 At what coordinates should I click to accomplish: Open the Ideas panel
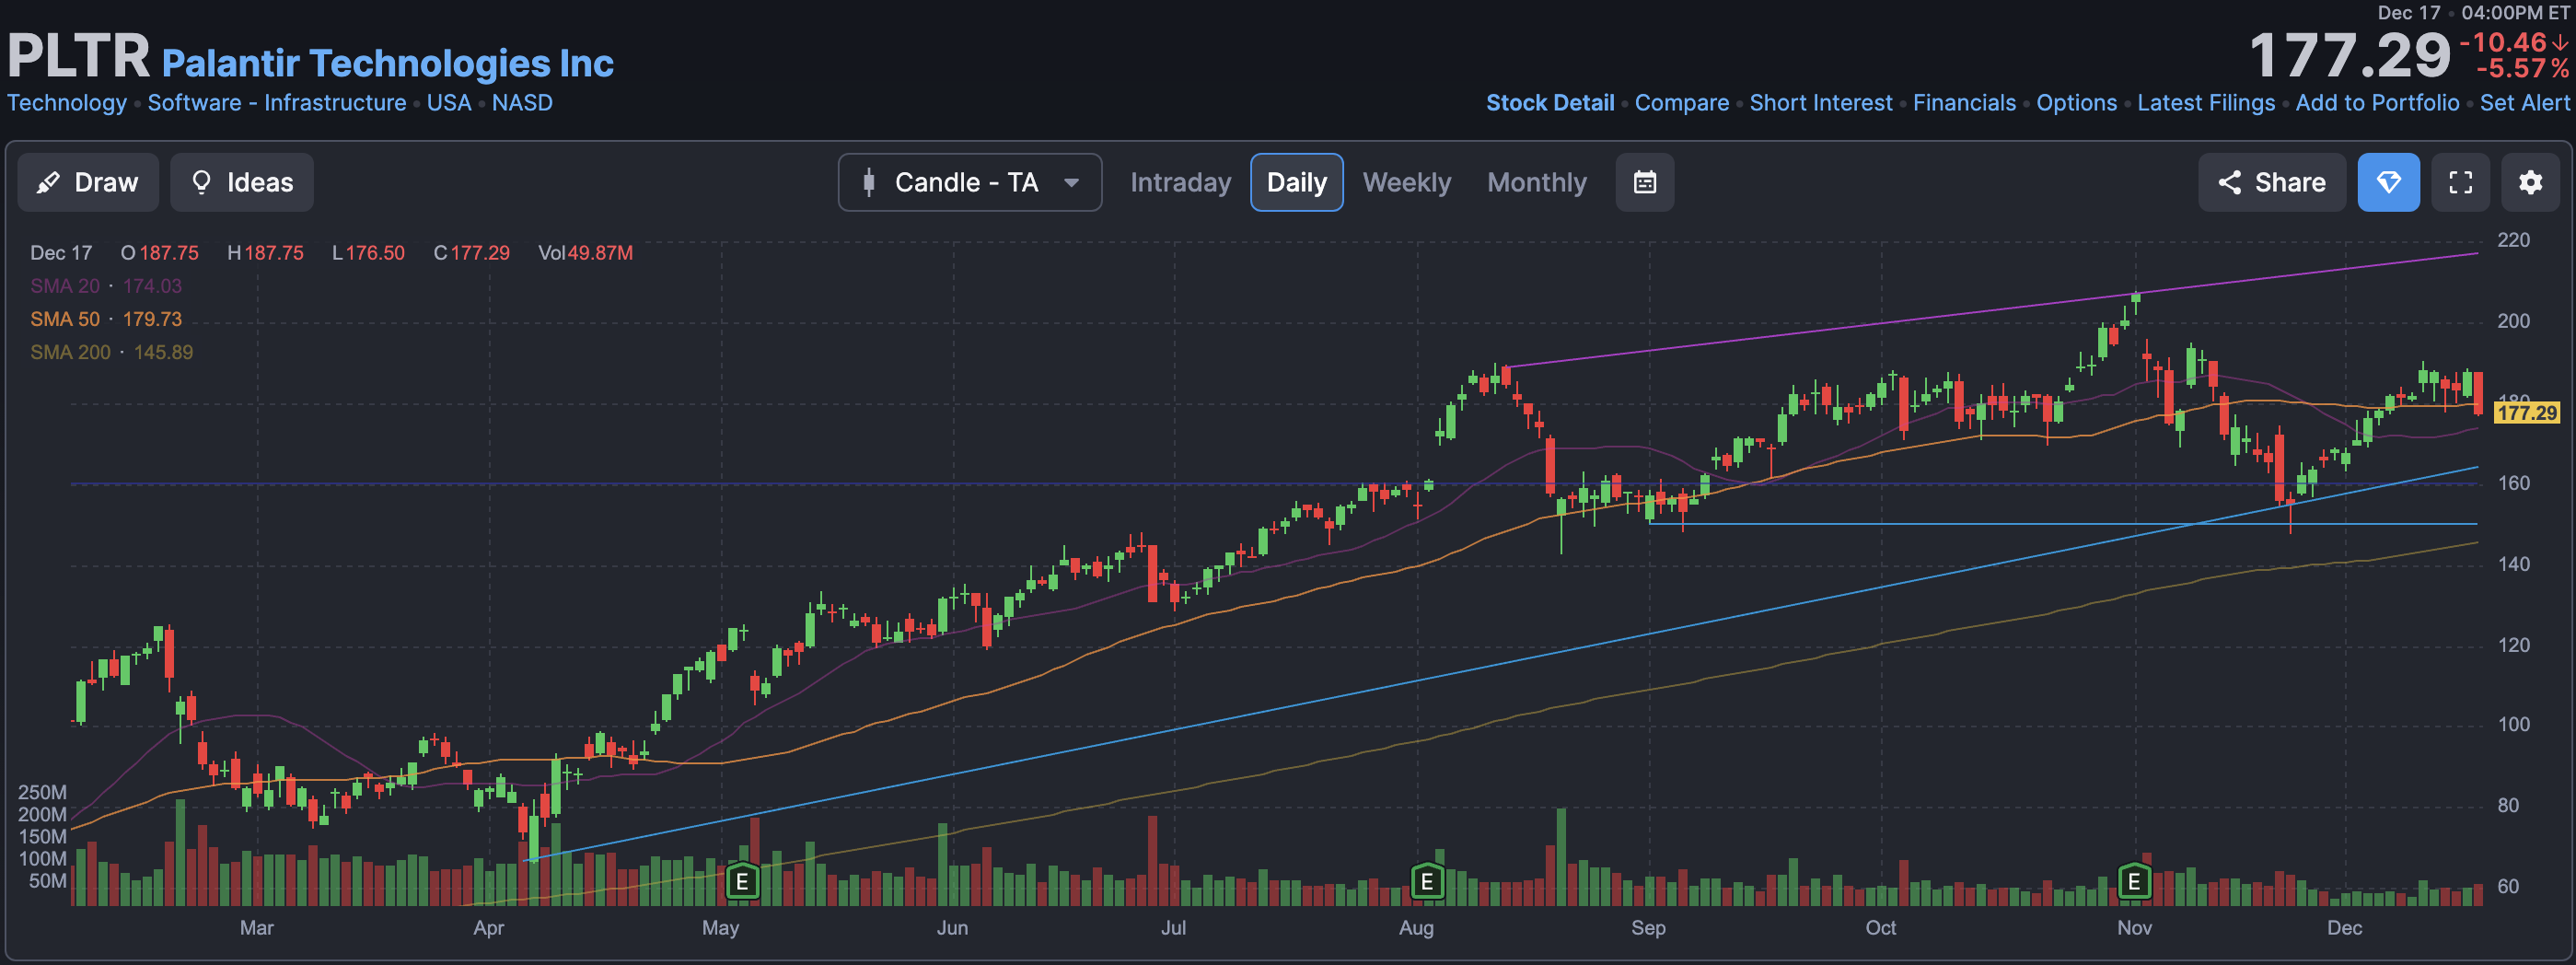click(x=242, y=182)
